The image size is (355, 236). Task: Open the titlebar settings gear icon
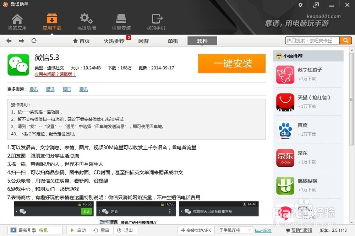click(x=300, y=5)
